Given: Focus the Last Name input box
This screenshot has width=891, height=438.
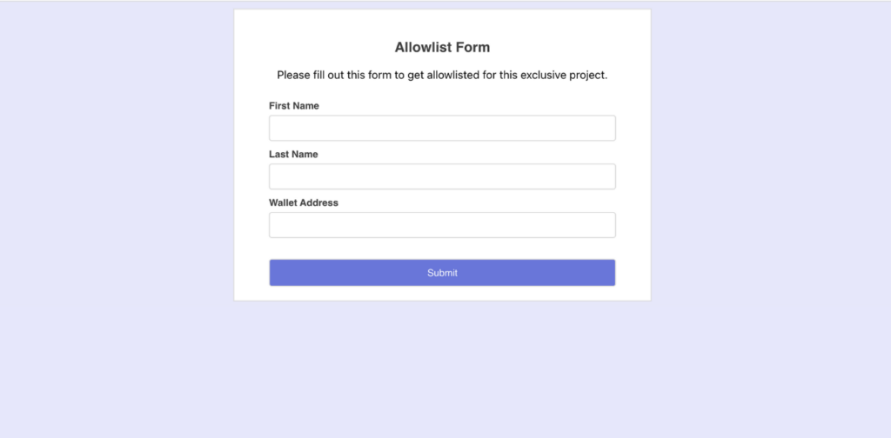Looking at the screenshot, I should pyautogui.click(x=442, y=176).
